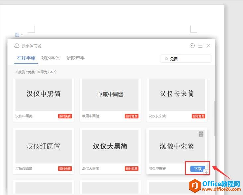Open the 汉仪长宋简 font preview thumbnail

(177, 95)
